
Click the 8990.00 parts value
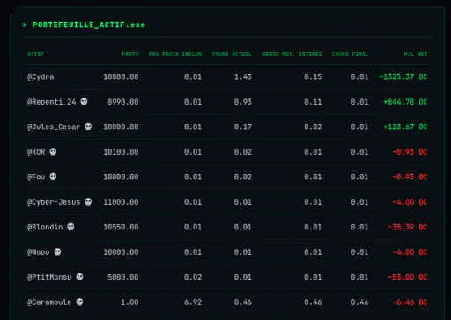(x=123, y=102)
